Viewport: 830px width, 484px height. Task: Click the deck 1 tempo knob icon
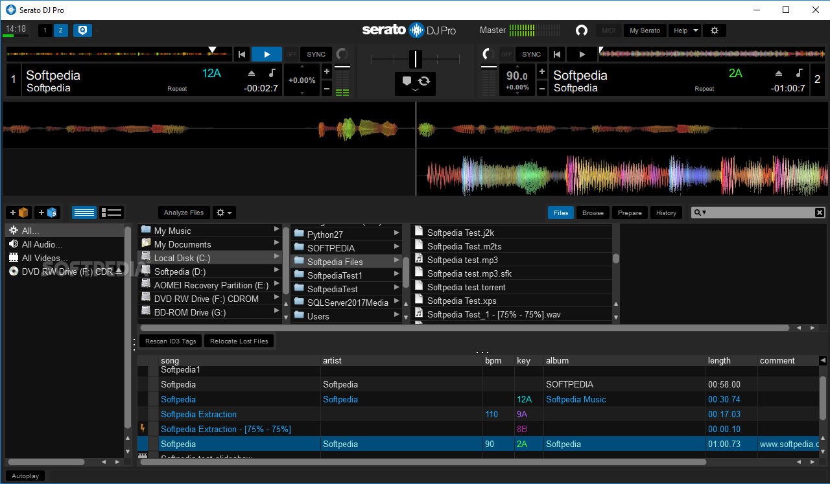[x=342, y=54]
